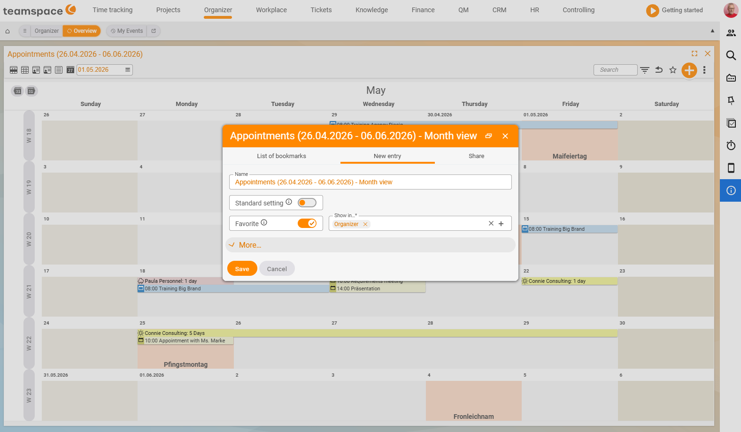Click the restore window icon in dialog header
Screen dimensions: 741x432
point(488,136)
